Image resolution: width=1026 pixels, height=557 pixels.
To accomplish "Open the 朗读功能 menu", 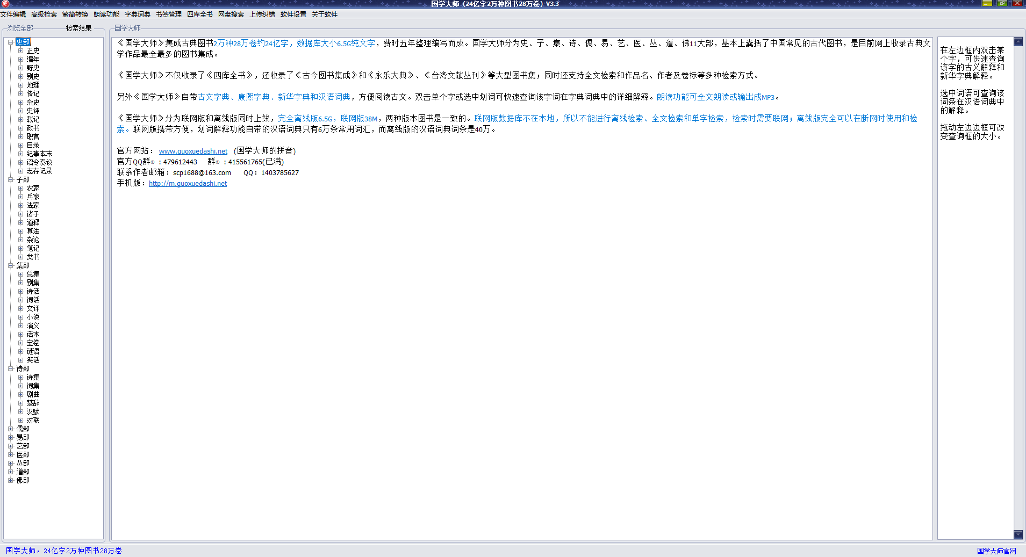I will tap(106, 15).
